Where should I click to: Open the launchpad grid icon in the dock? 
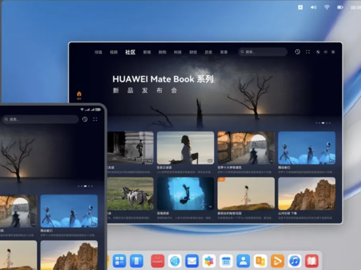coord(119,261)
